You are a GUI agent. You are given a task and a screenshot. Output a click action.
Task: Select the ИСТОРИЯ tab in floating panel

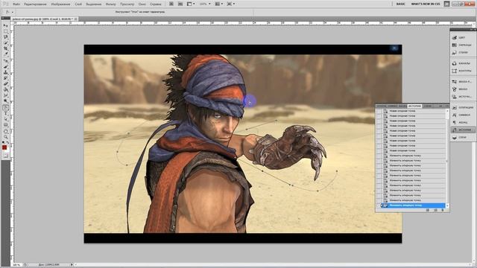click(x=414, y=106)
